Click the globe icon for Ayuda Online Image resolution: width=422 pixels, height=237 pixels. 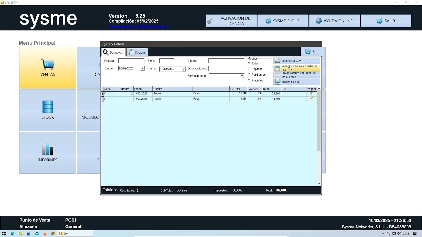[319, 21]
